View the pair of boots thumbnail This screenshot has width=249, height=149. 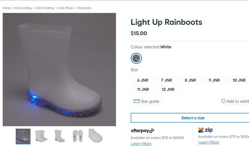tap(41, 136)
